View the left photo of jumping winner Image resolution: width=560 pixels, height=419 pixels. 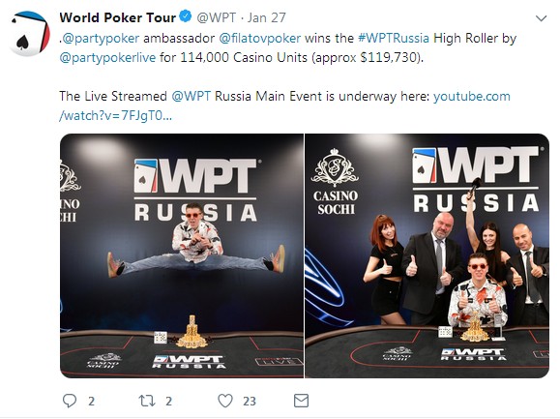[182, 255]
